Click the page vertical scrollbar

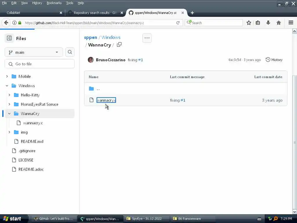click(x=295, y=121)
